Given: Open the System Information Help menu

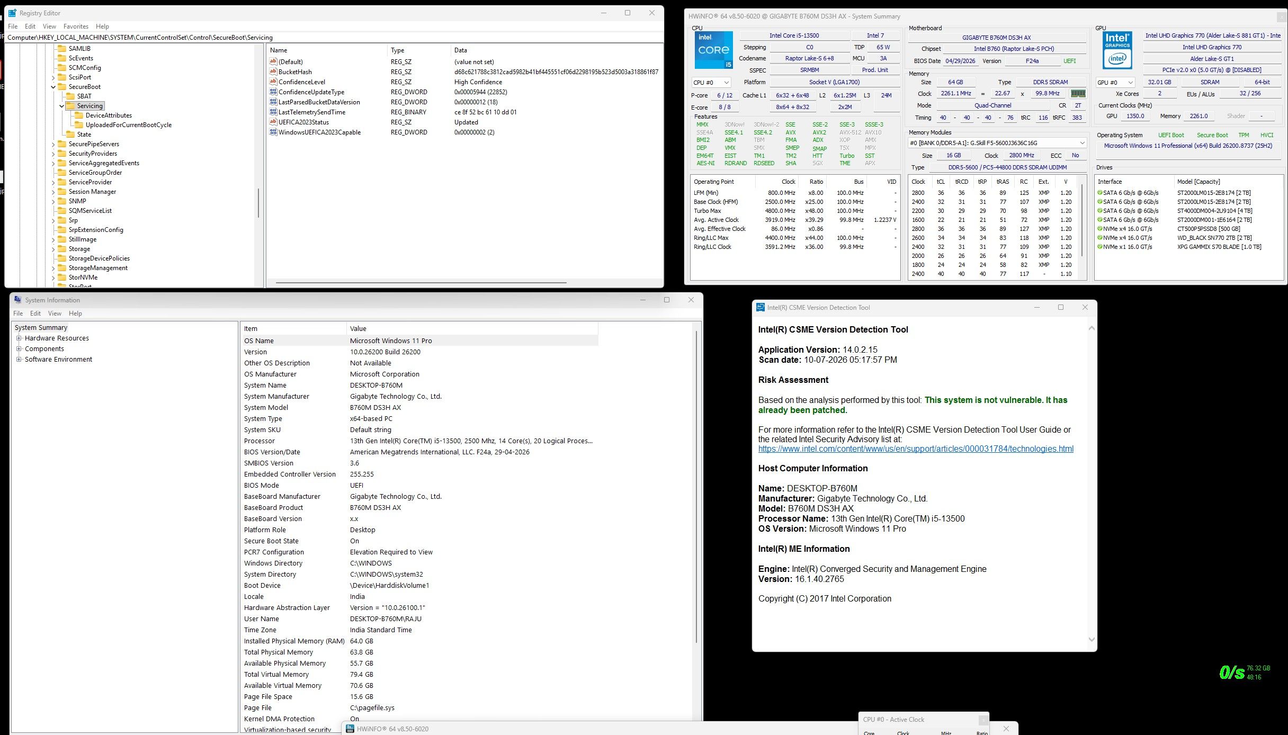Looking at the screenshot, I should coord(75,313).
